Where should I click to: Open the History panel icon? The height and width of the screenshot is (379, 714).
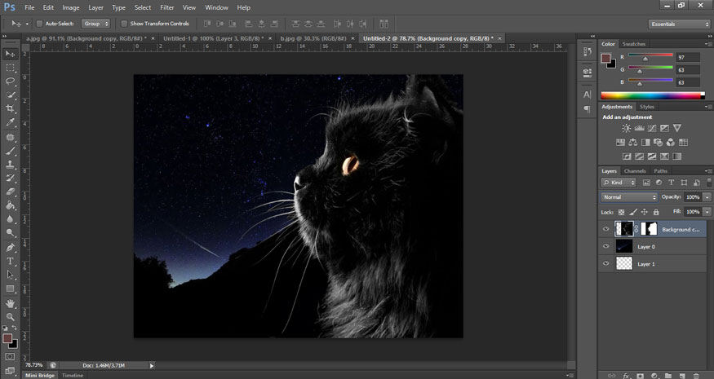(588, 52)
